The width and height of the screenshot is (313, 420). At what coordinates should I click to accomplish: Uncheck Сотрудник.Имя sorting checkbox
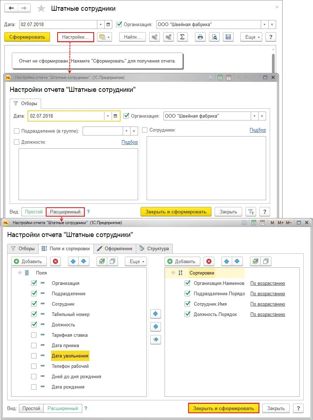point(187,304)
